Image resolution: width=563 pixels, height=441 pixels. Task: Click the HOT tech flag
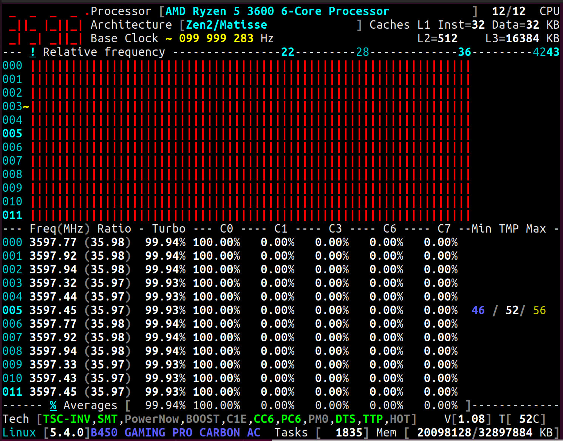(400, 419)
